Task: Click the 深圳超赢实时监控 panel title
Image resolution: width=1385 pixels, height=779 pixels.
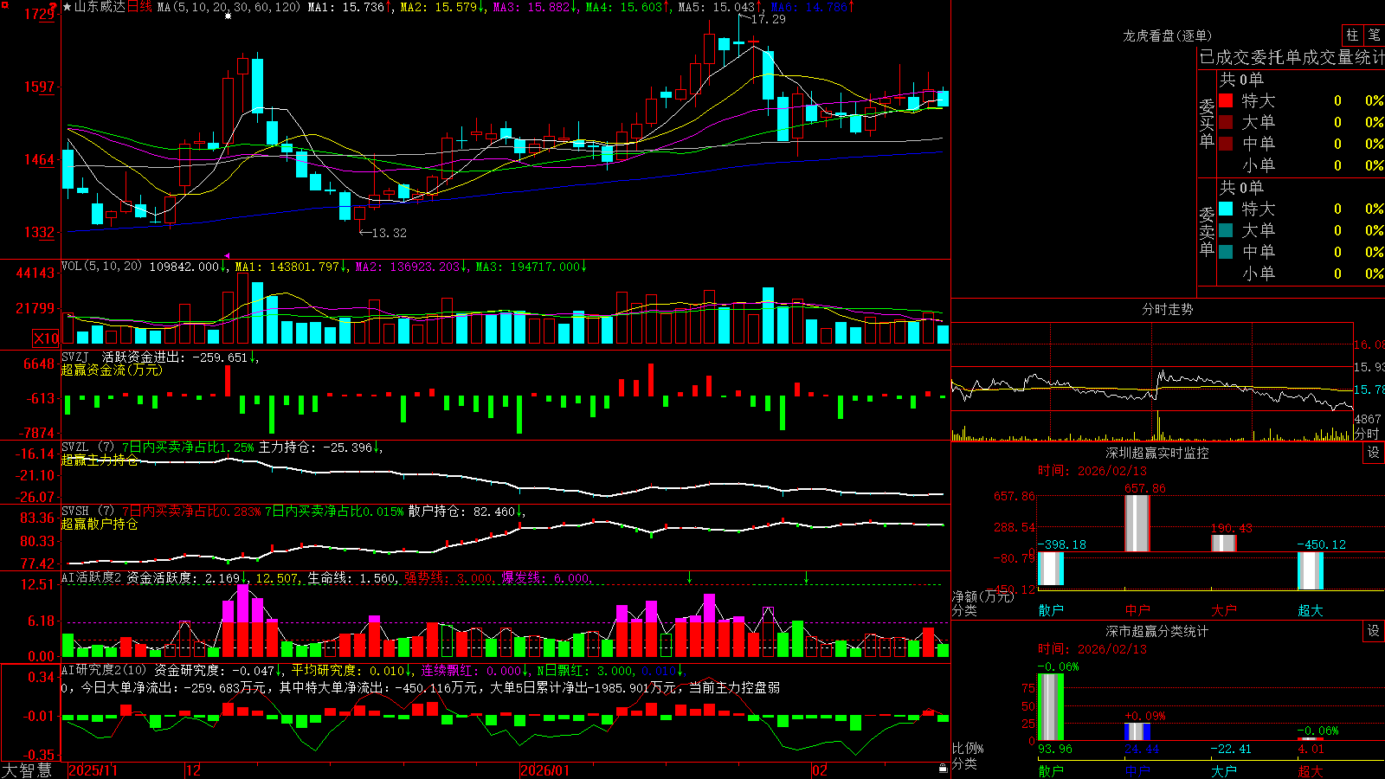Action: [1157, 453]
